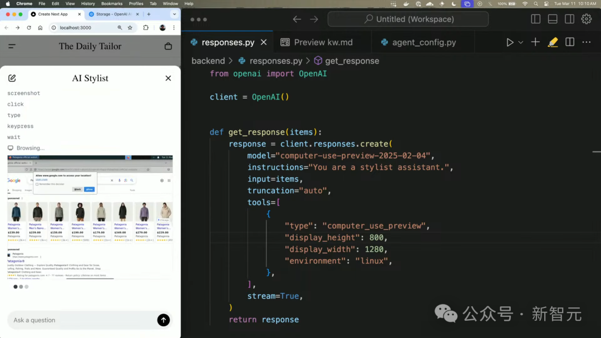This screenshot has height=338, width=601.
Task: Run the Python file with the play icon
Action: pyautogui.click(x=510, y=42)
